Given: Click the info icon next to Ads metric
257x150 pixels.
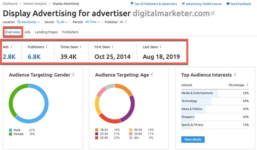Looking at the screenshot, I should pos(12,47).
